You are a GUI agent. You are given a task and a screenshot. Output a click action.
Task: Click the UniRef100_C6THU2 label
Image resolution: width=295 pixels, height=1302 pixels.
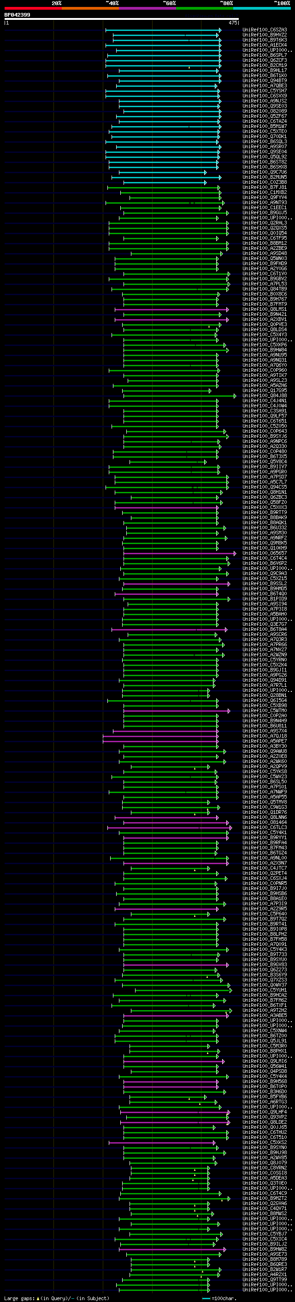[265, 1132]
